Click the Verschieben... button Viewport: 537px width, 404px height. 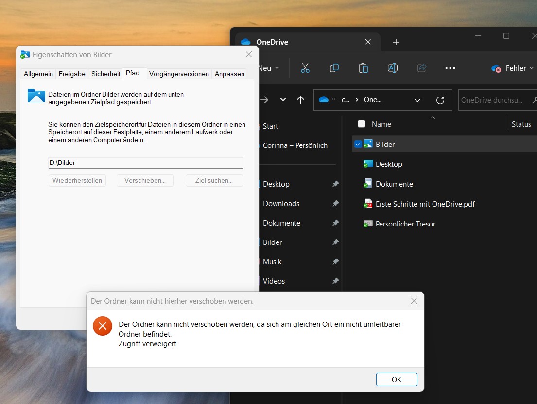tap(145, 180)
